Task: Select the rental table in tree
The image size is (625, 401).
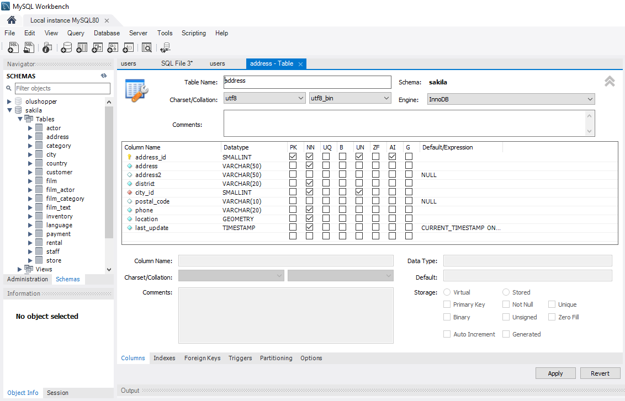Action: coord(54,243)
